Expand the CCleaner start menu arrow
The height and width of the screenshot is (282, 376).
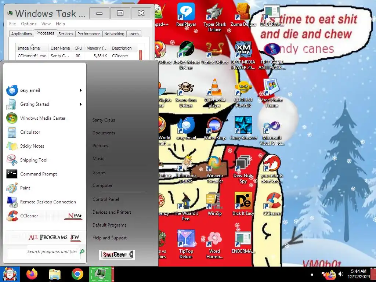[x=81, y=216]
